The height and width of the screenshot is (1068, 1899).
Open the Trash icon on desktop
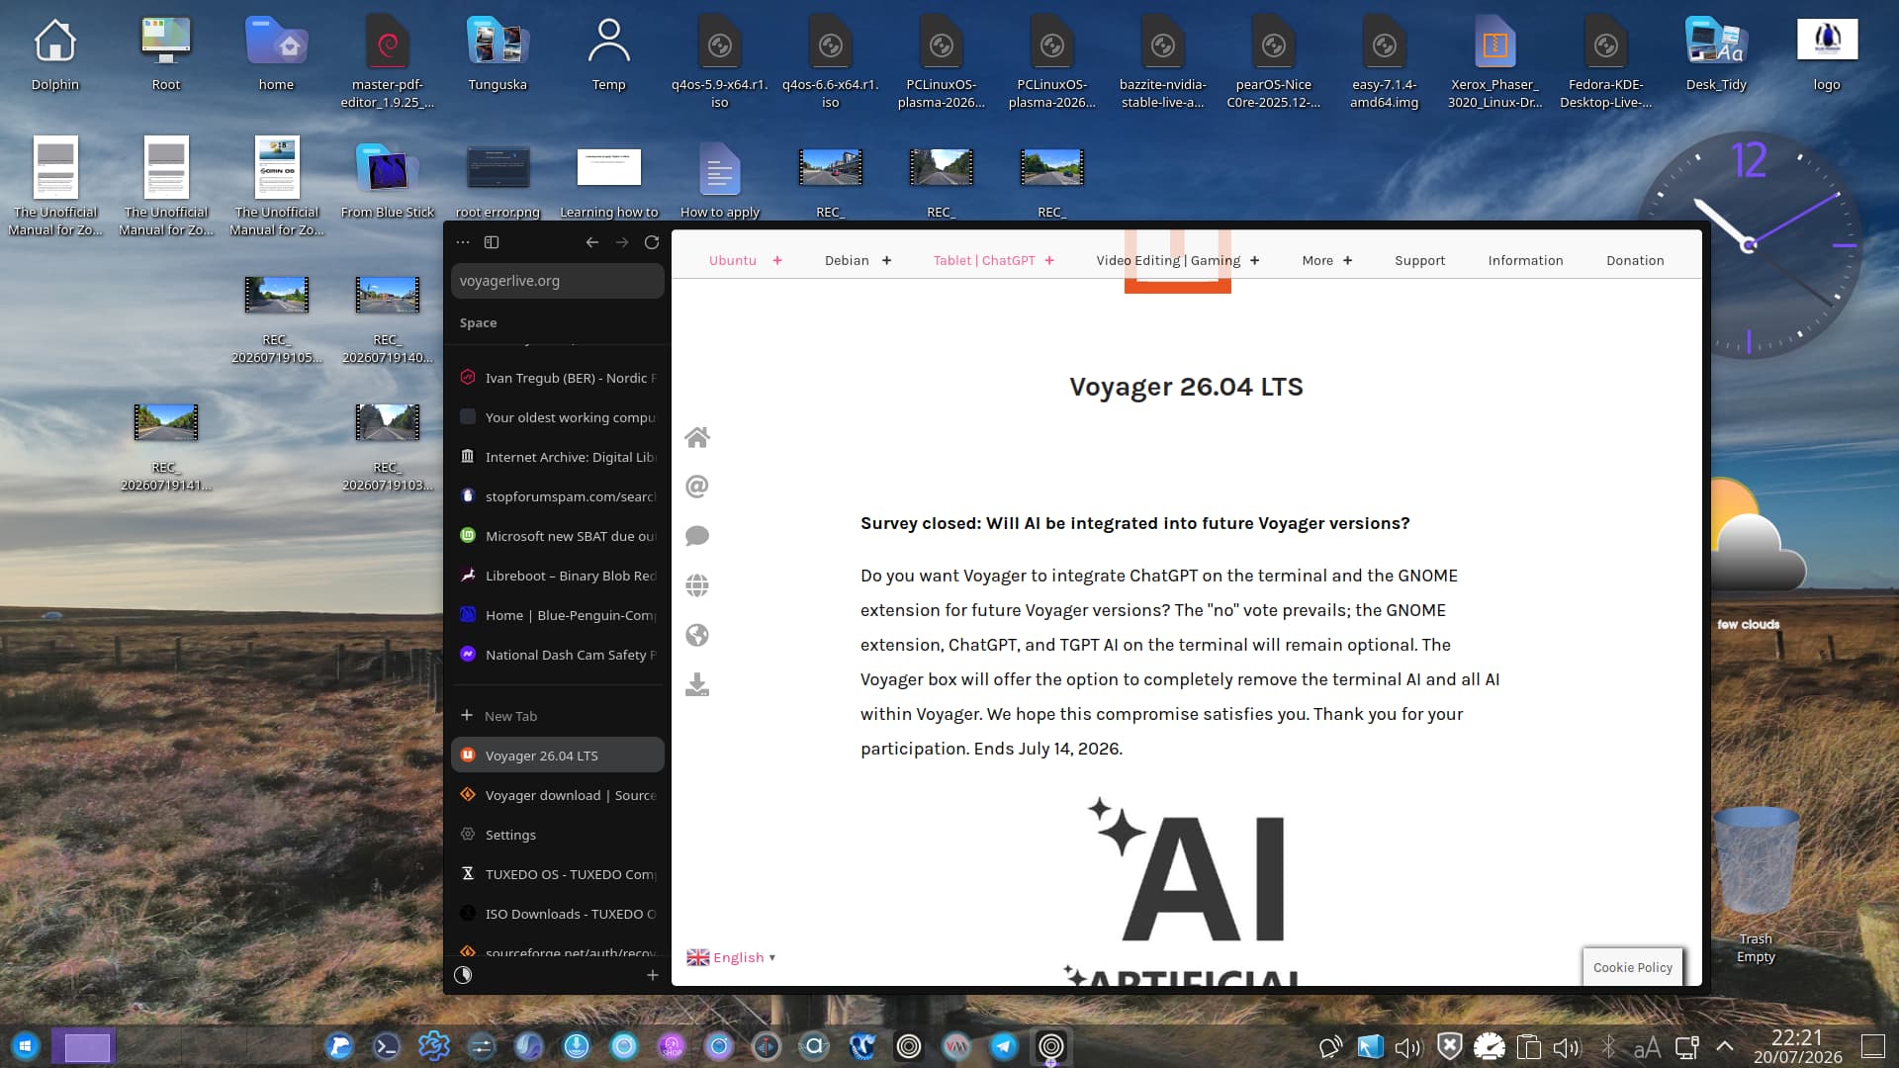1756,885
